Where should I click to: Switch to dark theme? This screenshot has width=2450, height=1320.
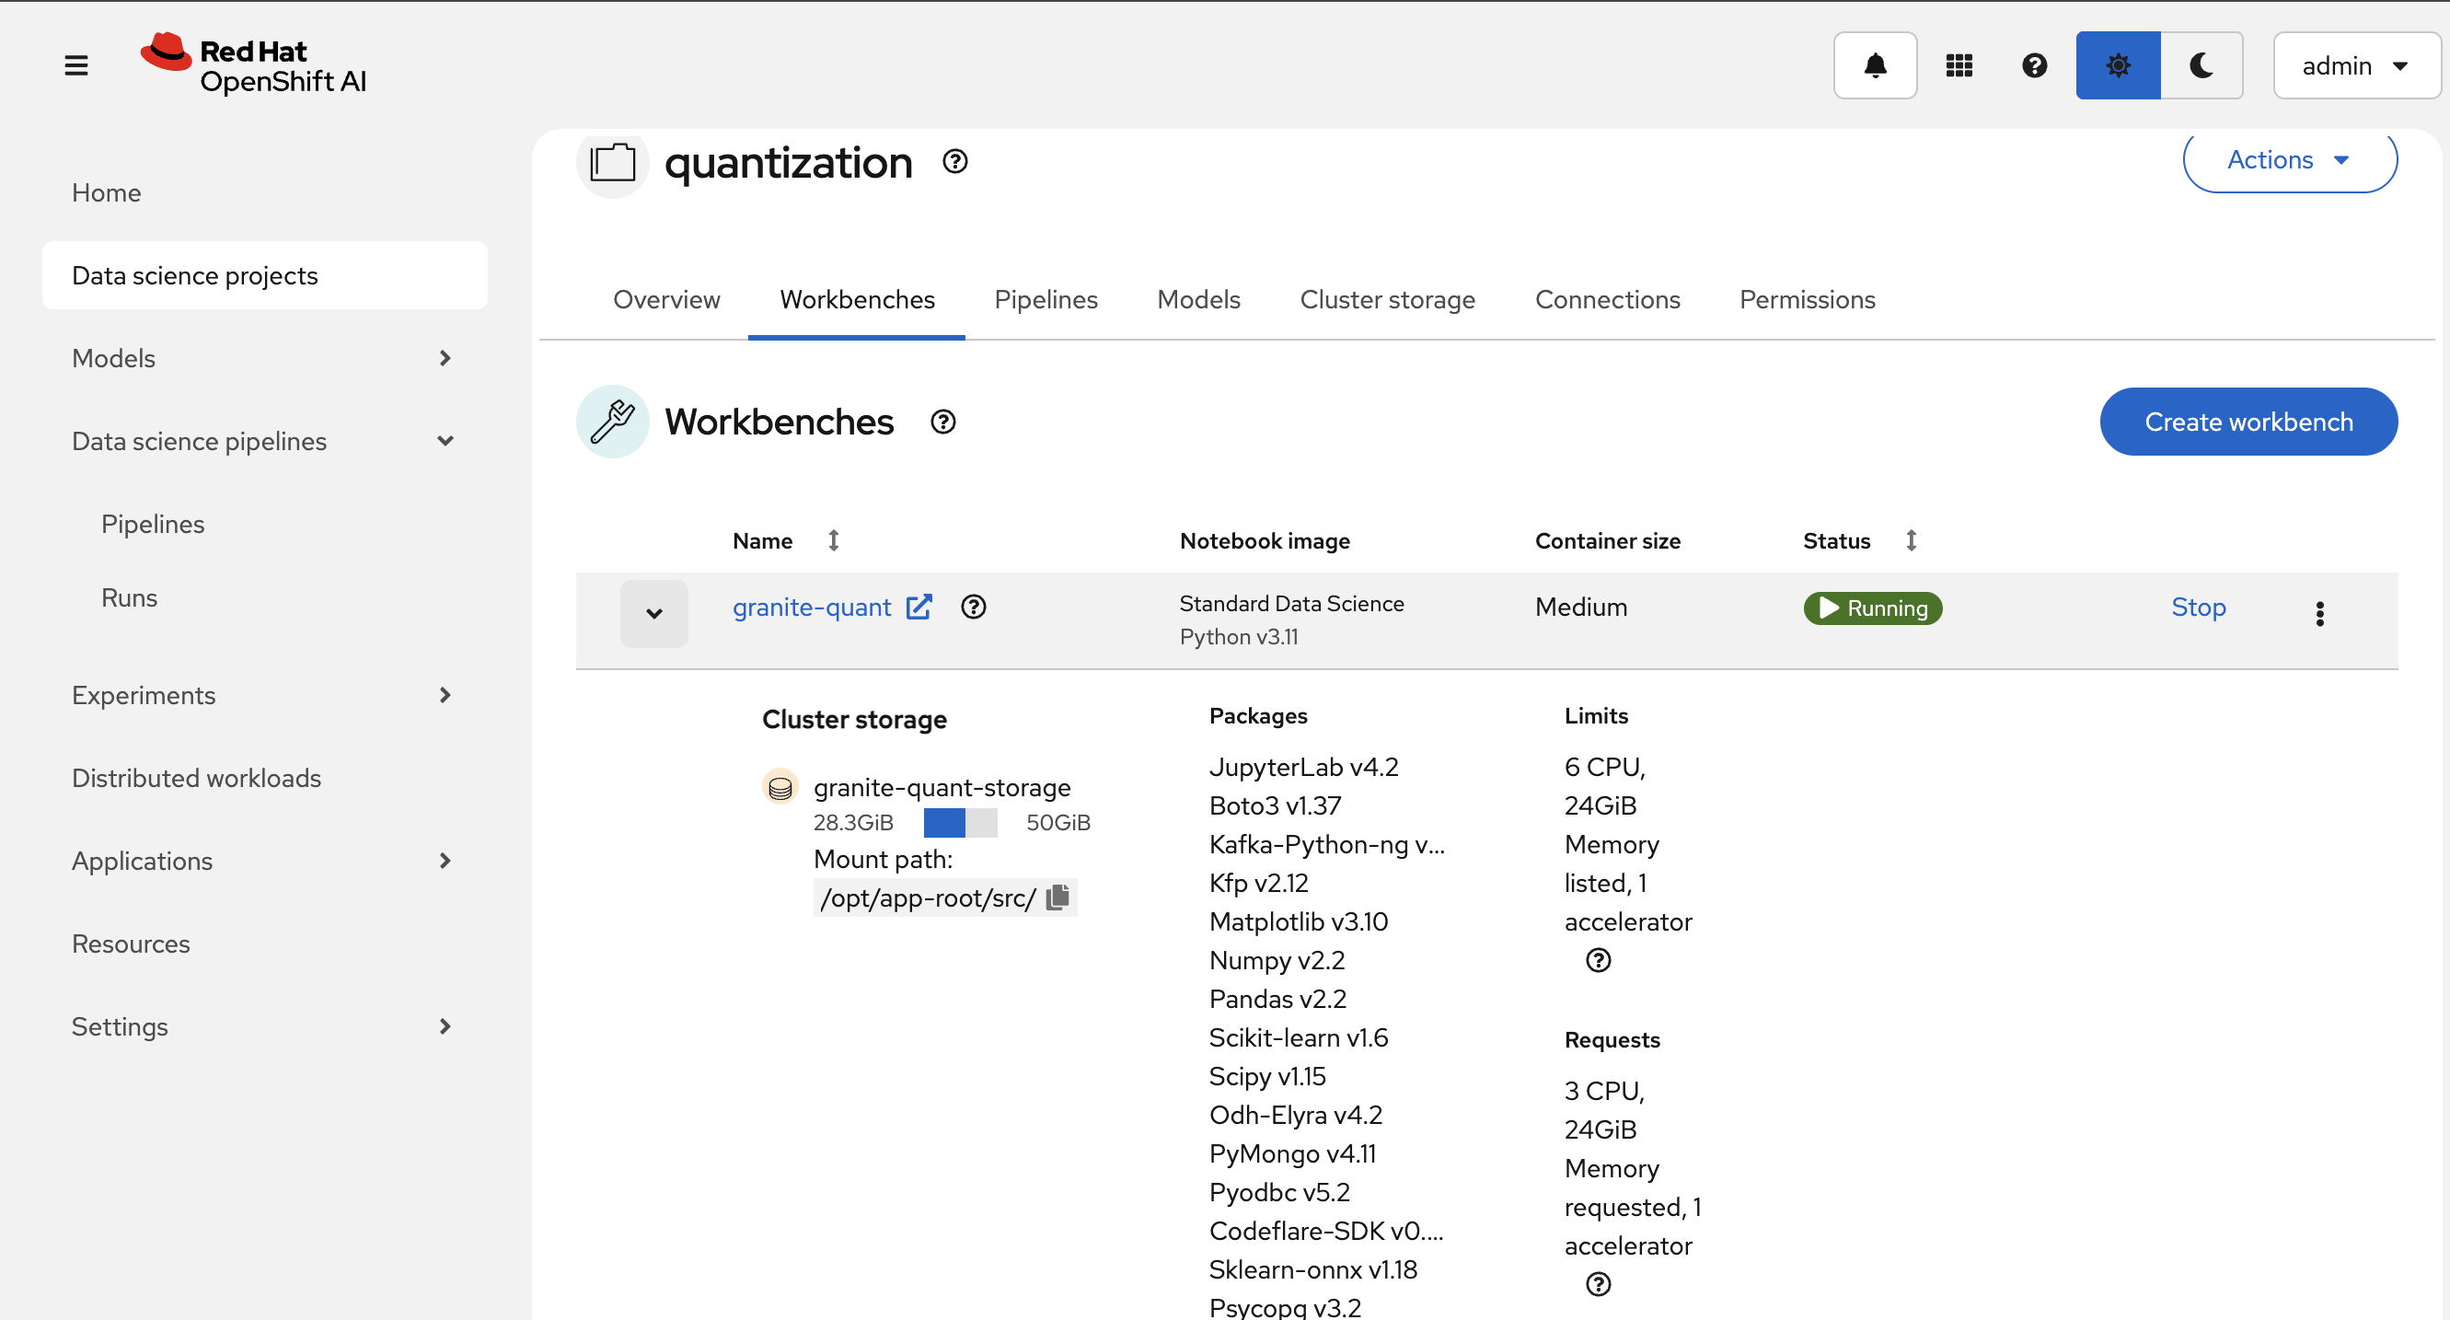click(2200, 65)
